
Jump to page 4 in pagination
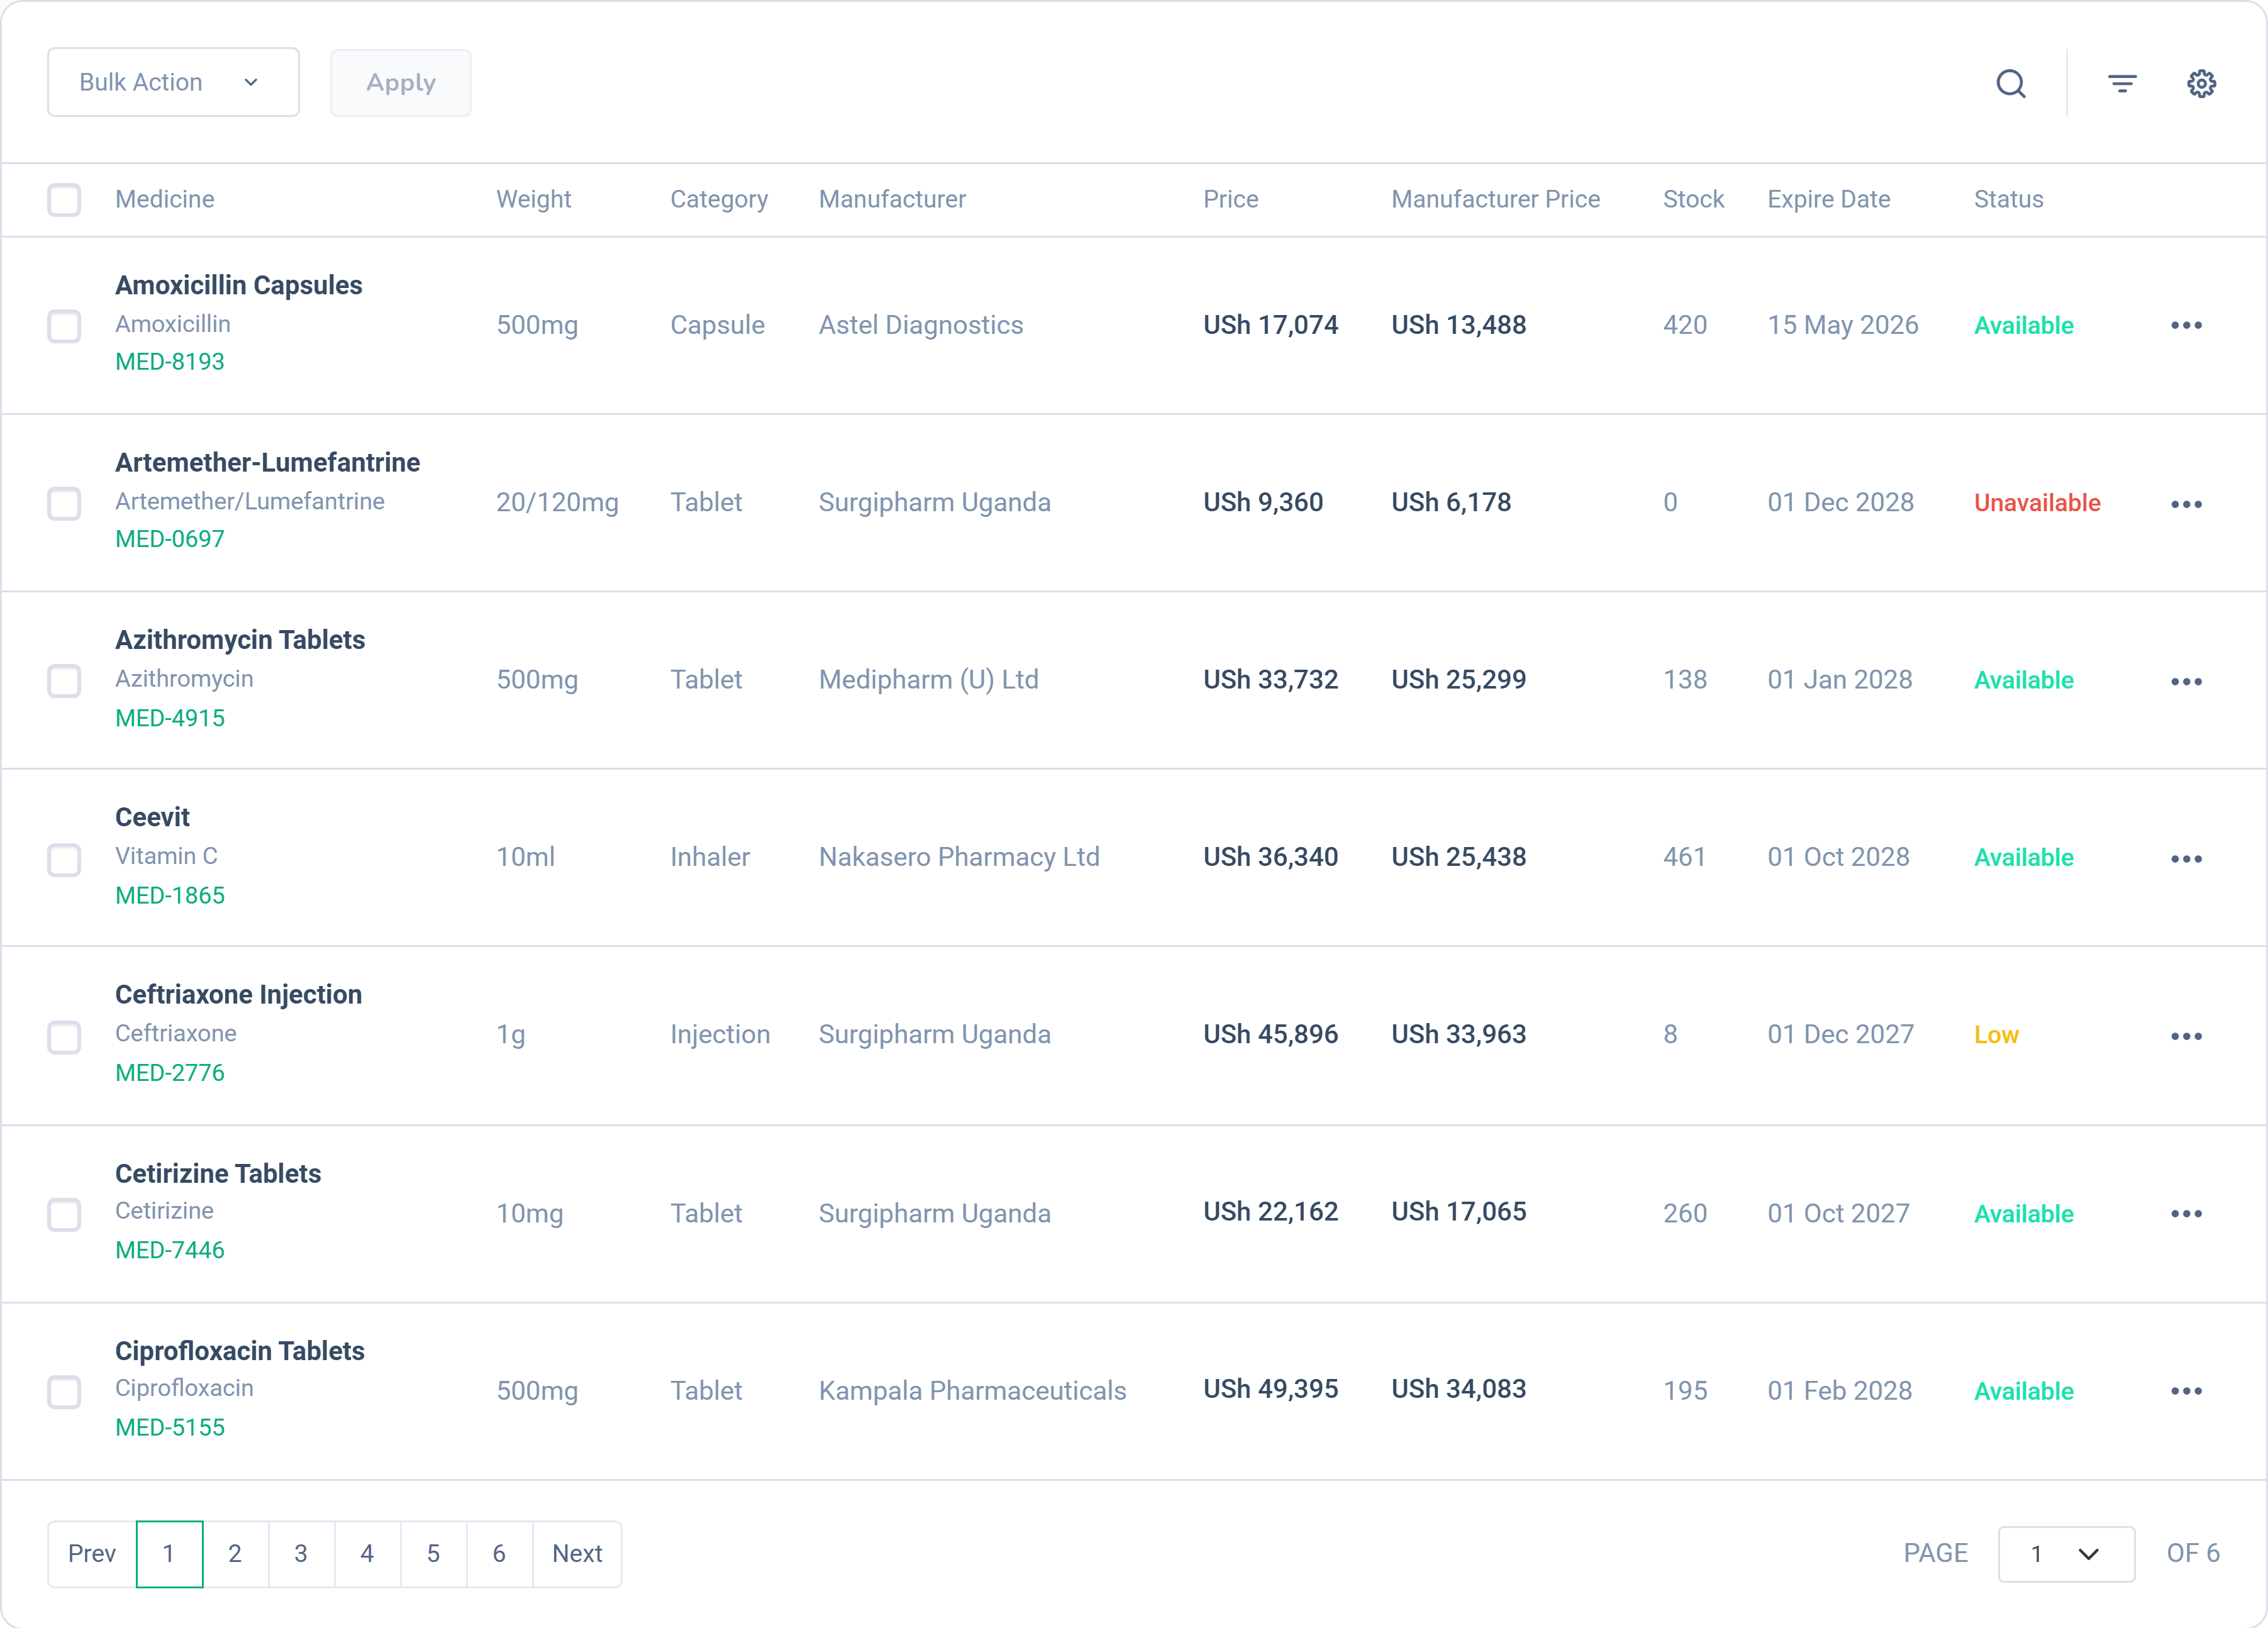point(367,1553)
